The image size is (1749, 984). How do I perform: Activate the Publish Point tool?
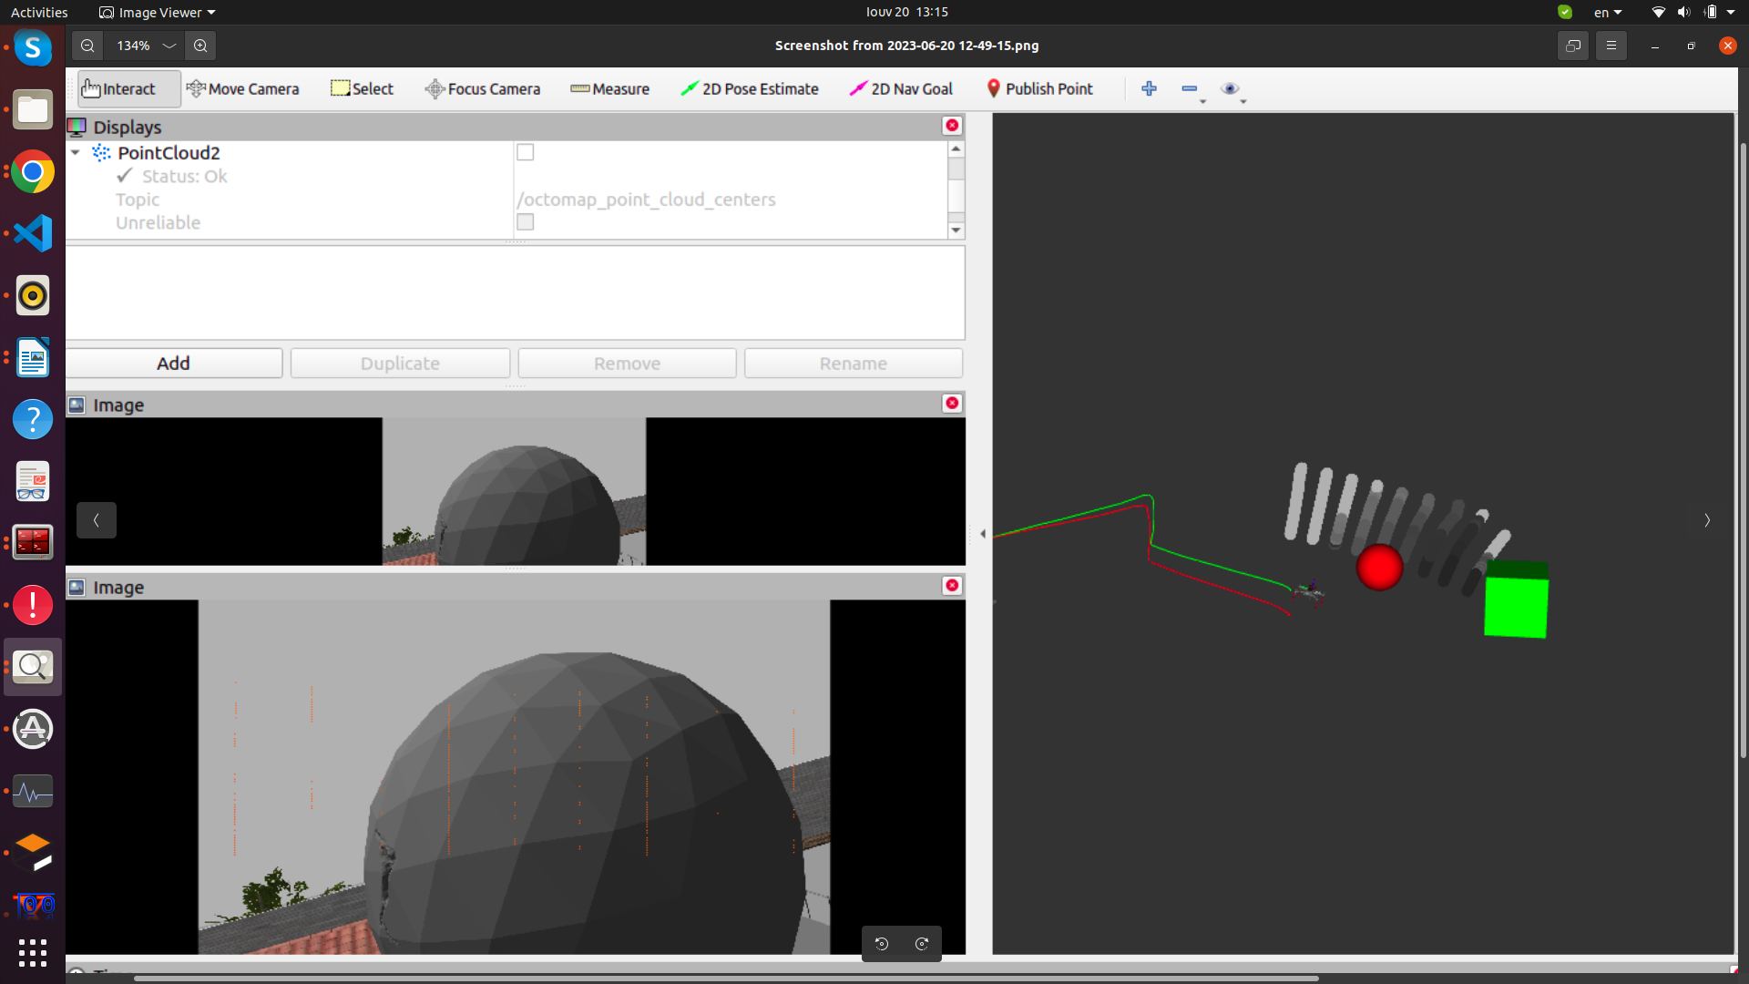coord(1039,88)
